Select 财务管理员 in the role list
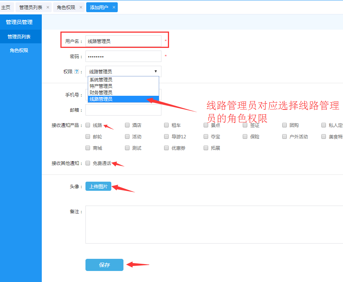Viewport: 343px width, 282px height. point(101,92)
